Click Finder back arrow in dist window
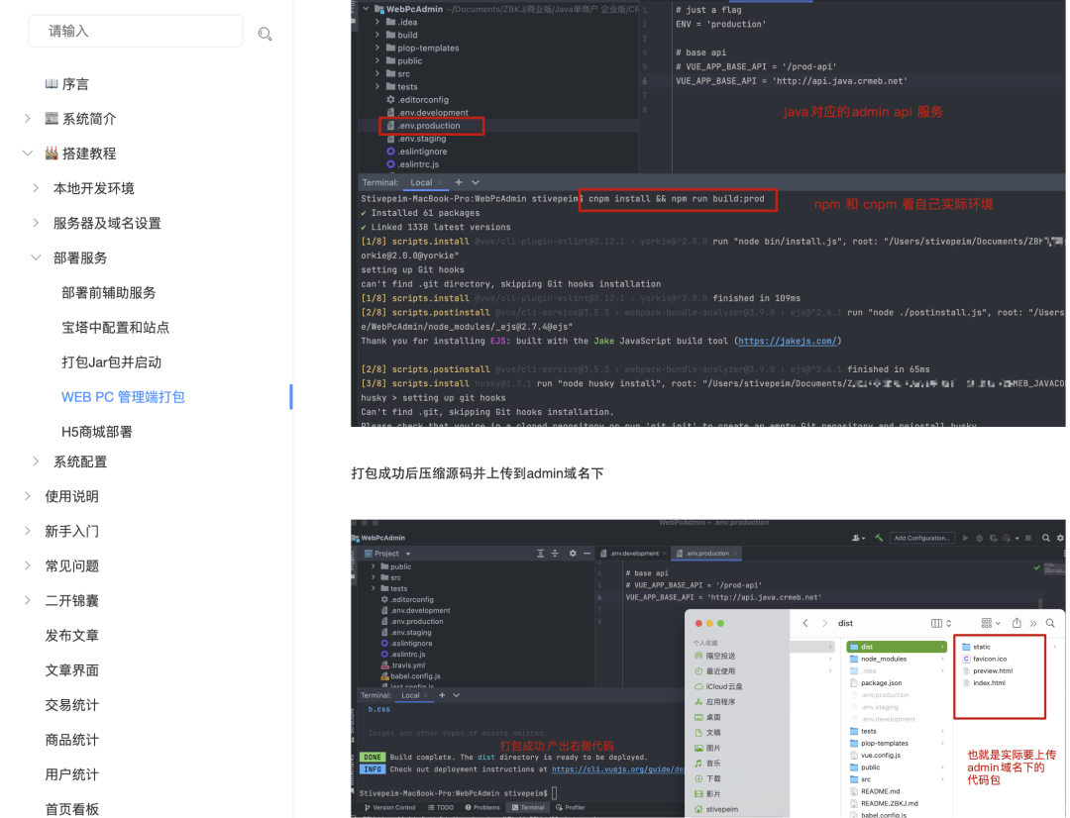1070x818 pixels. click(805, 623)
